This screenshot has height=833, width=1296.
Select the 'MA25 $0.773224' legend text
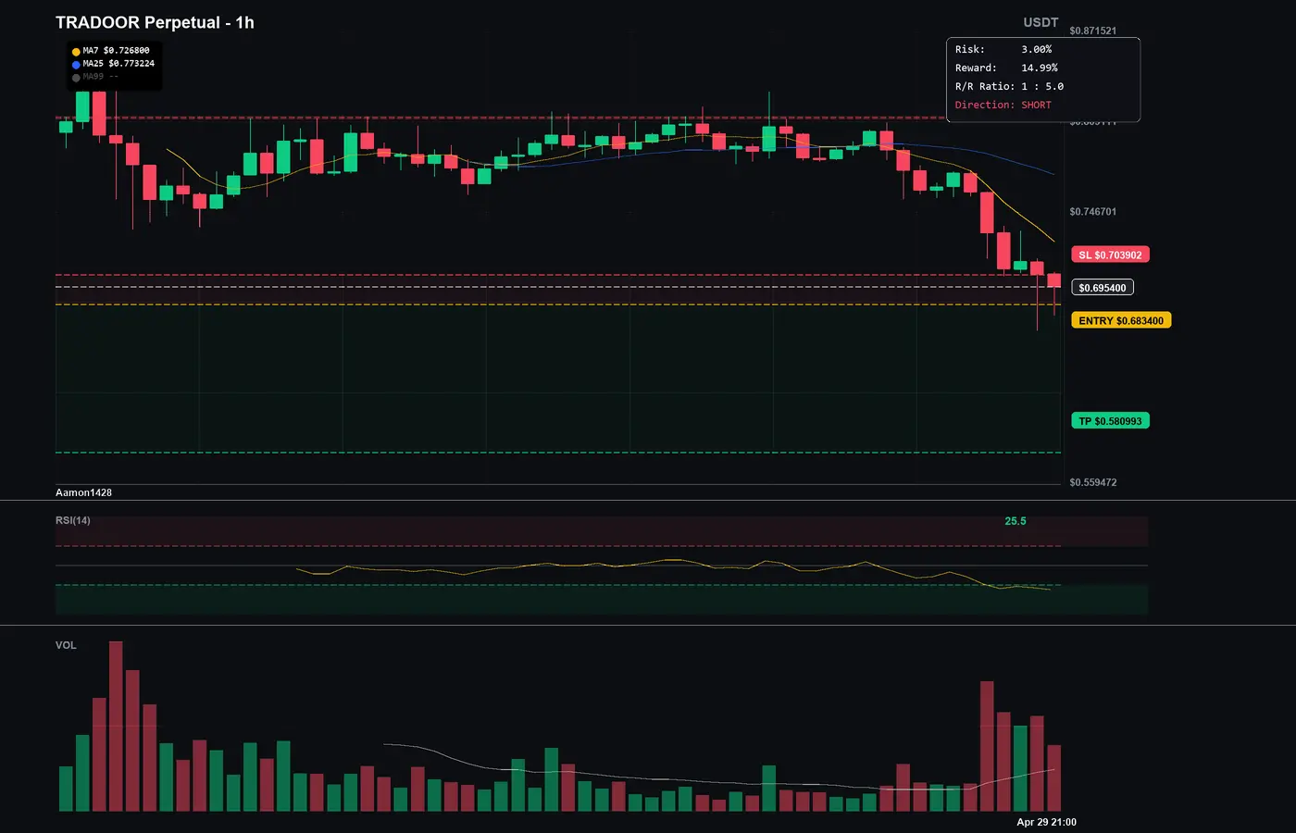[x=118, y=64]
